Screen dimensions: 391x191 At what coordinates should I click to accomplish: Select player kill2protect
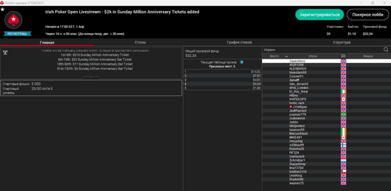point(297,126)
